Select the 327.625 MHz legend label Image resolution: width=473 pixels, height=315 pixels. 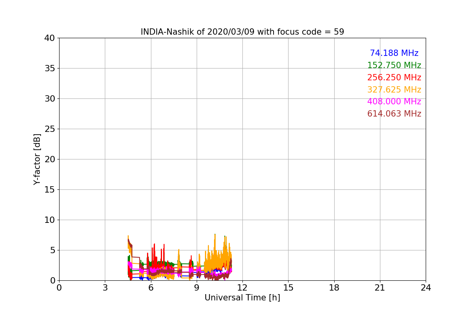pos(394,90)
